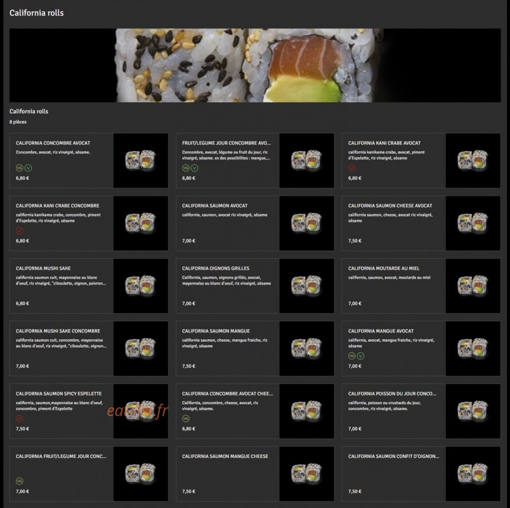Viewport: 510px width, 508px height.
Task: Click the 7,00 € price of California Moutarde au Miel
Action: pyautogui.click(x=355, y=304)
